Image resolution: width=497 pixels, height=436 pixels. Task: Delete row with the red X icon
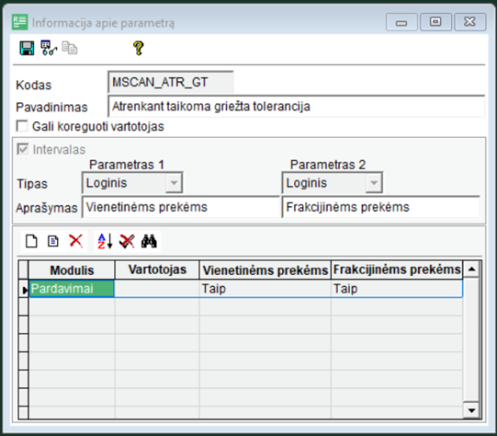tap(75, 241)
